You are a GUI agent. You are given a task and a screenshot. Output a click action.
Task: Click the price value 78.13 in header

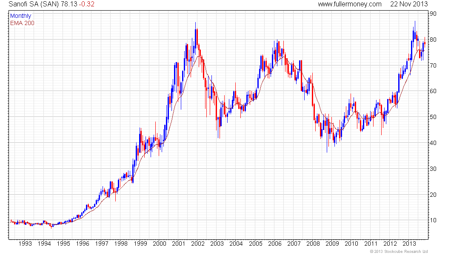[69, 4]
